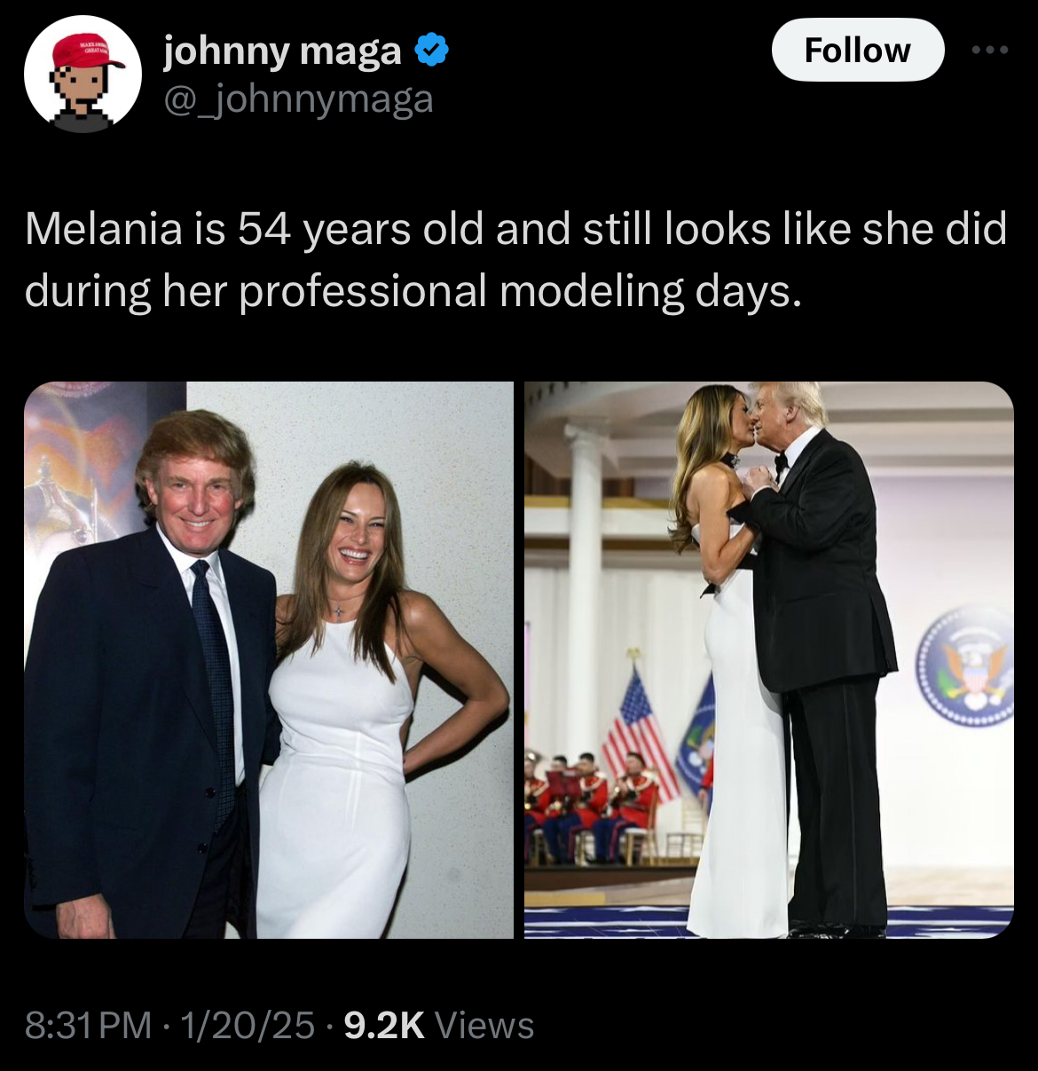Click the blue verified checkmark badge
This screenshot has width=1038, height=1071.
pyautogui.click(x=432, y=51)
